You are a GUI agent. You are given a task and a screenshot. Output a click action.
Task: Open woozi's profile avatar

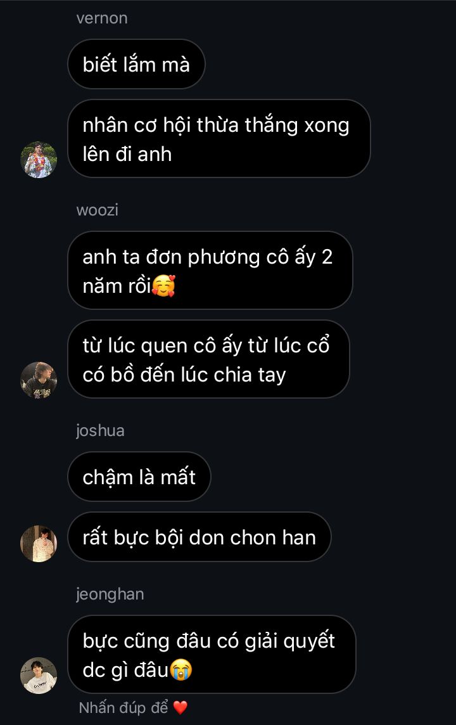39,380
